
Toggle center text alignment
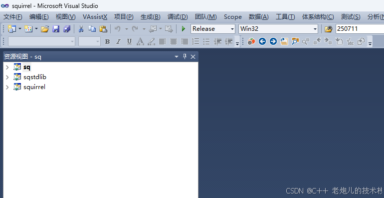[174, 42]
